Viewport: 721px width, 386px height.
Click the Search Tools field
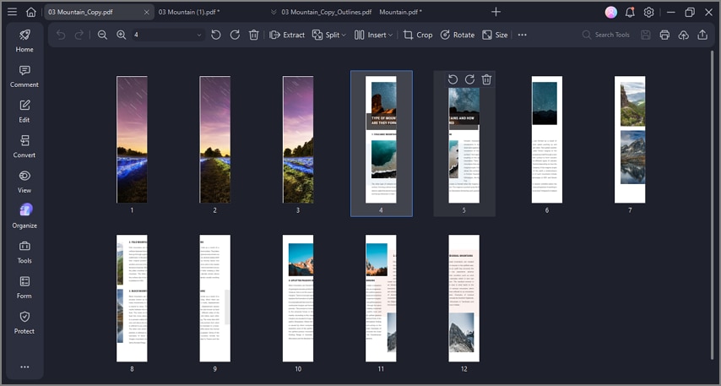pyautogui.click(x=606, y=35)
